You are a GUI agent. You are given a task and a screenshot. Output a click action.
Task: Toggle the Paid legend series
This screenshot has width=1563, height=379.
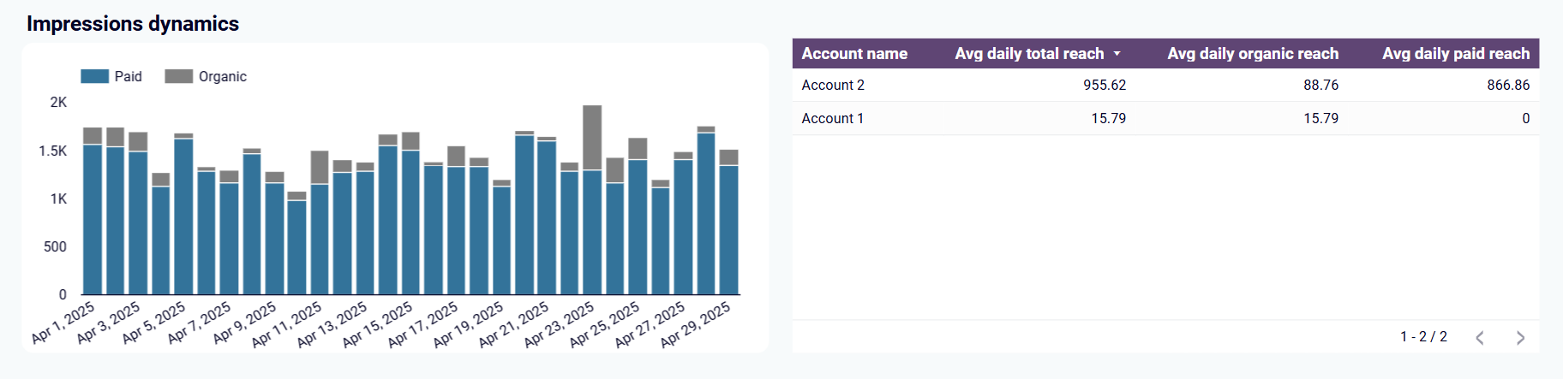point(128,77)
